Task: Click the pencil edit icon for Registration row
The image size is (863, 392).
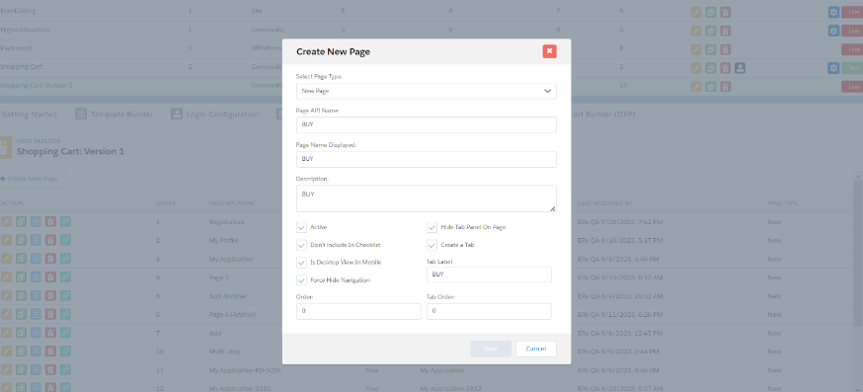Action: click(6, 221)
